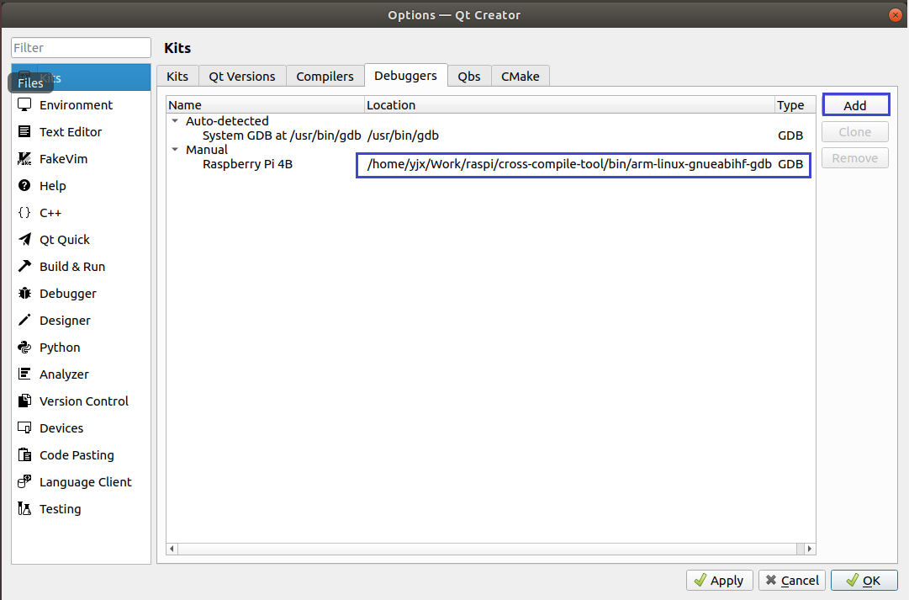Open Designer pencil icon
Image resolution: width=909 pixels, height=600 pixels.
click(x=24, y=321)
